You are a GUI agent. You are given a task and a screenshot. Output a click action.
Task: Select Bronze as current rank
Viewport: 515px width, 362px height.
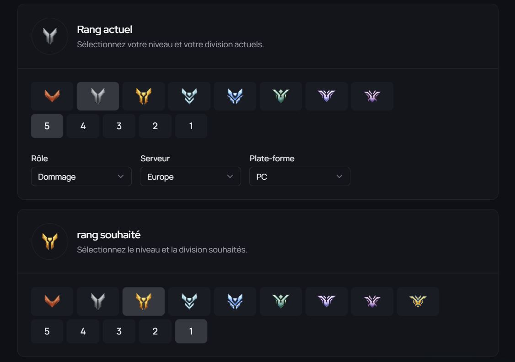[52, 96]
